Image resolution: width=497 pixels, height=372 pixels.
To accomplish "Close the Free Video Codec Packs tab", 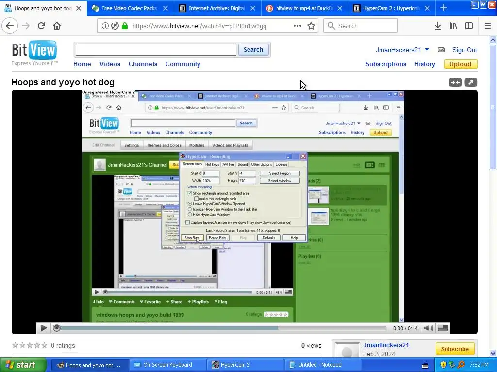I will [x=166, y=8].
